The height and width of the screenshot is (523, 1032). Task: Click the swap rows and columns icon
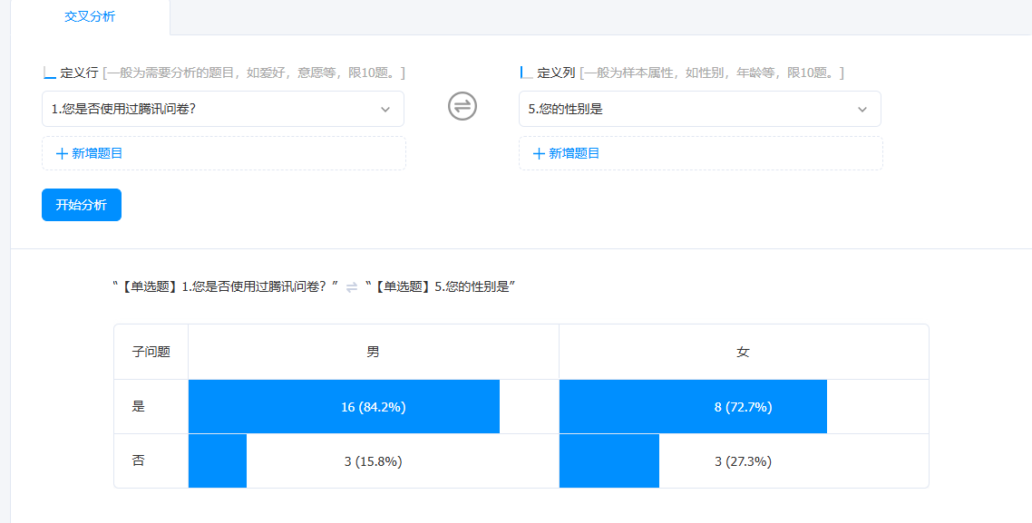tap(462, 106)
